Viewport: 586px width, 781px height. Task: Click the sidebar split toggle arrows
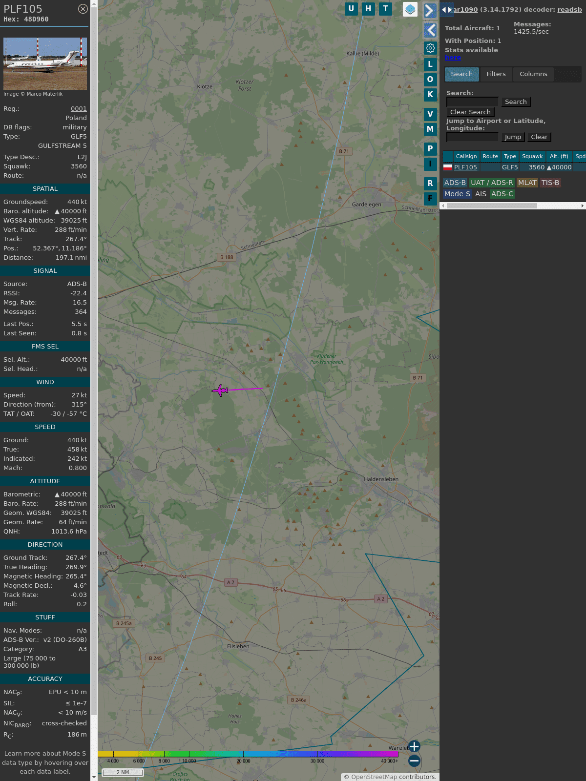click(447, 10)
